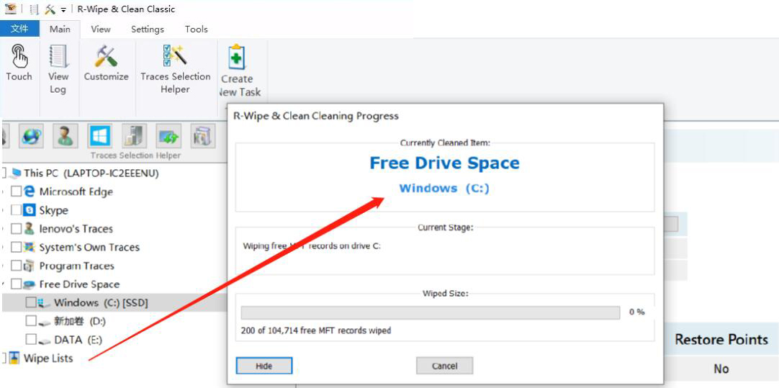Check the 新加卷 (D:) checkbox

click(31, 321)
